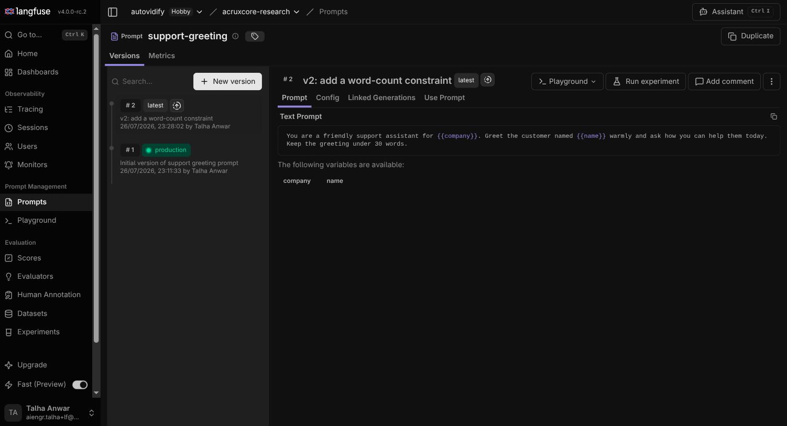Click the New version button
Screen dimensions: 787x426
(x=227, y=81)
